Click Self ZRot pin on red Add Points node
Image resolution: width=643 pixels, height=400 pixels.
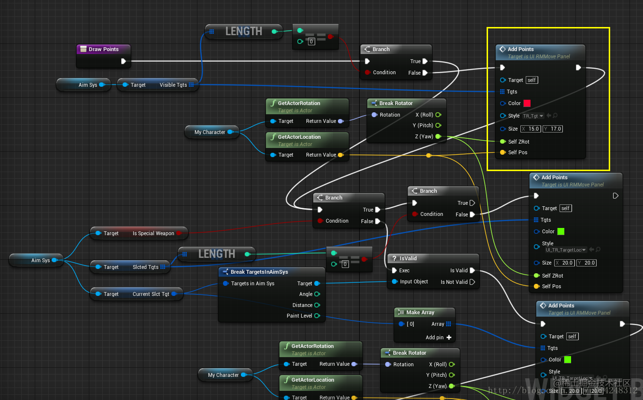(503, 142)
